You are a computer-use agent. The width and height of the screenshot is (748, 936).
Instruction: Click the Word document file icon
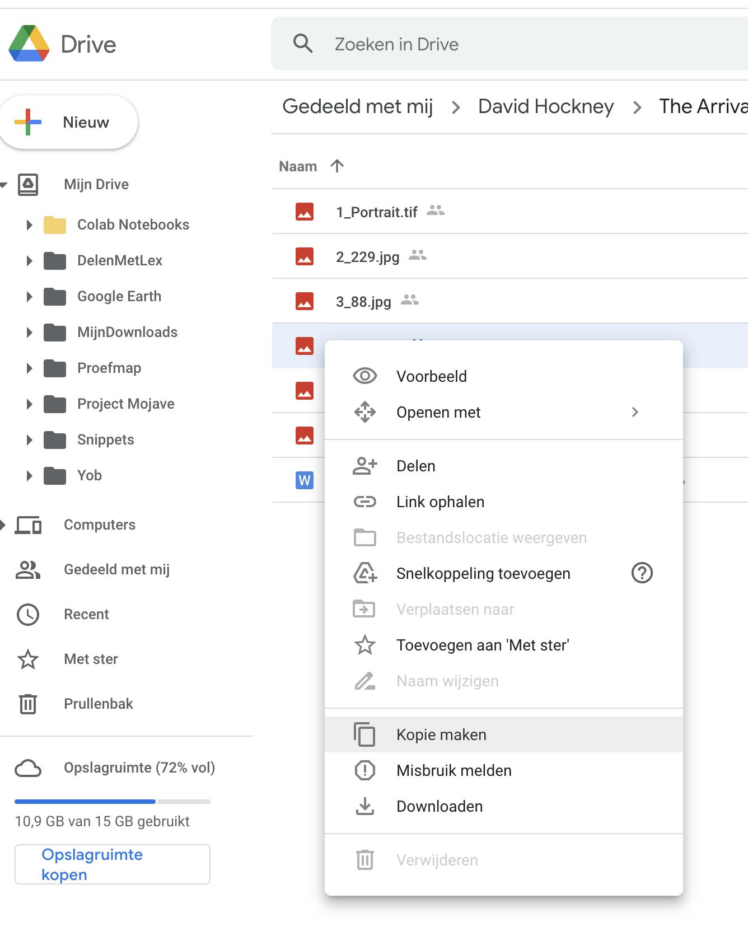(x=305, y=480)
